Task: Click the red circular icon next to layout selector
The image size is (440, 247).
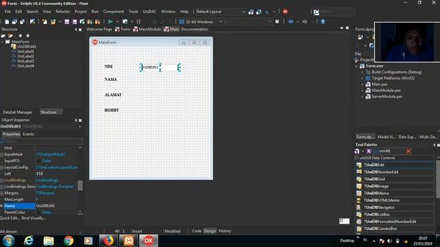Action: pos(285,12)
